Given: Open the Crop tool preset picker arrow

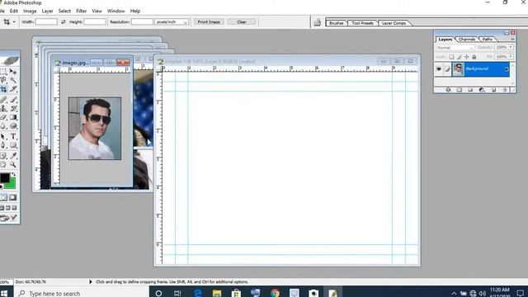Looking at the screenshot, I should click(14, 22).
